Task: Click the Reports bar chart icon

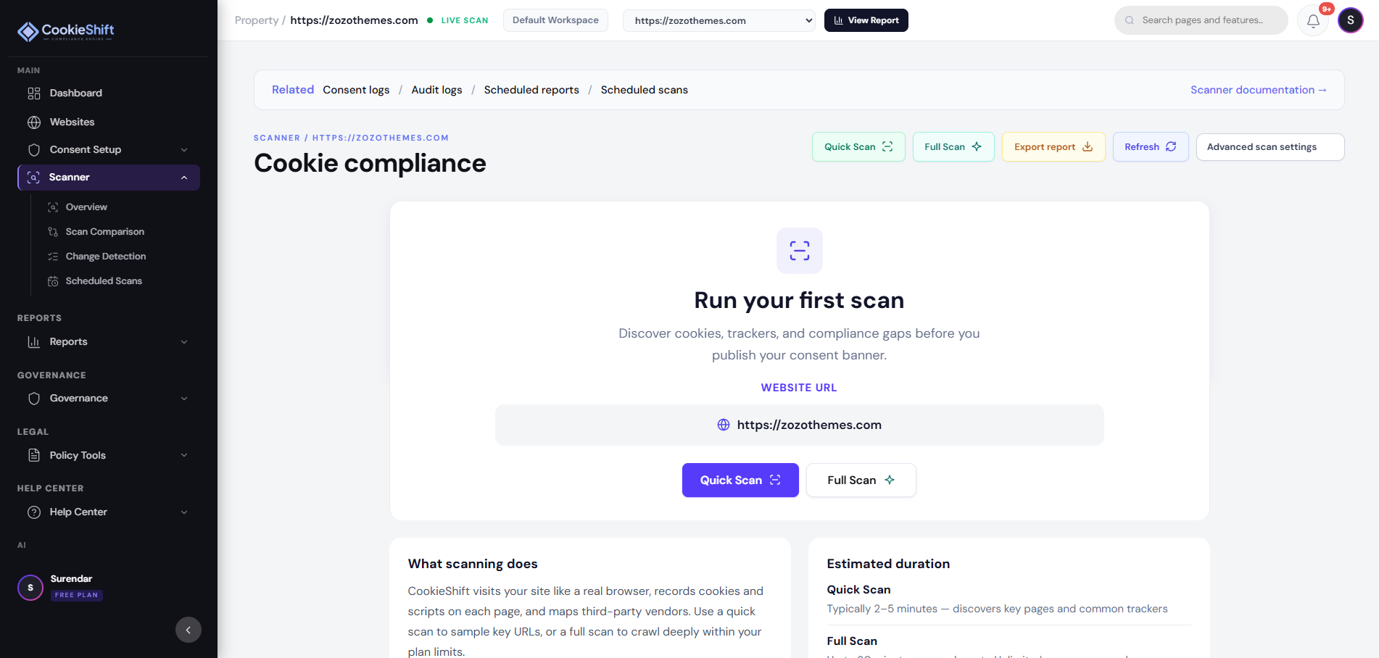Action: tap(34, 342)
